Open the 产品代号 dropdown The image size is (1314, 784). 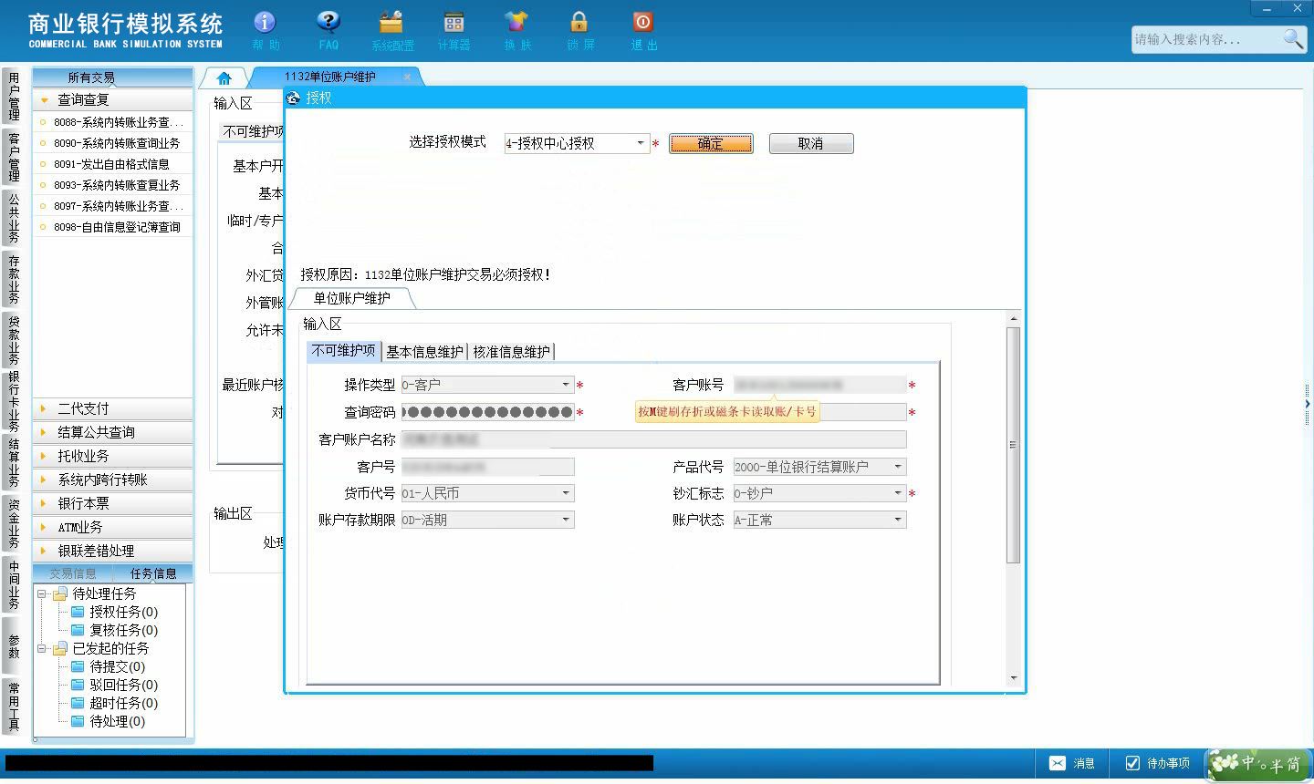pos(898,467)
